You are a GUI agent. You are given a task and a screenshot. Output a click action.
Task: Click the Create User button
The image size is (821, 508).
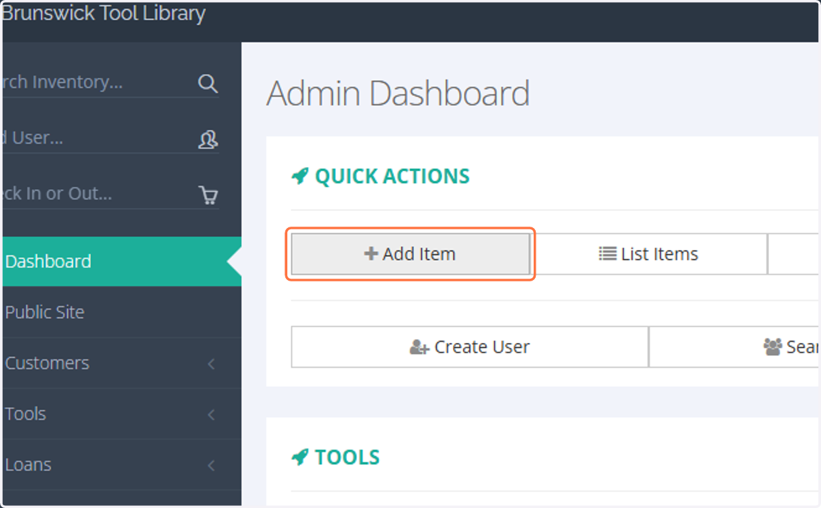(x=469, y=347)
